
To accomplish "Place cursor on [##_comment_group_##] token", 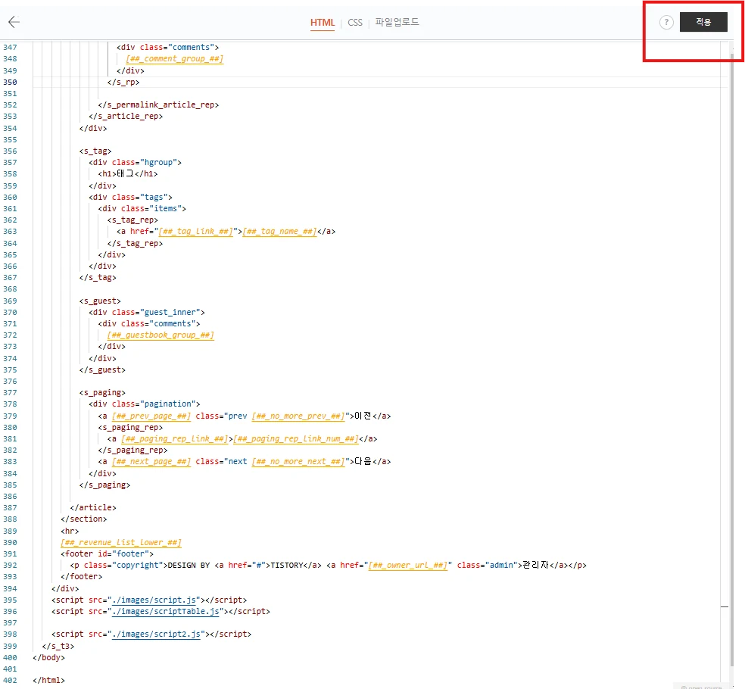I will [x=174, y=59].
